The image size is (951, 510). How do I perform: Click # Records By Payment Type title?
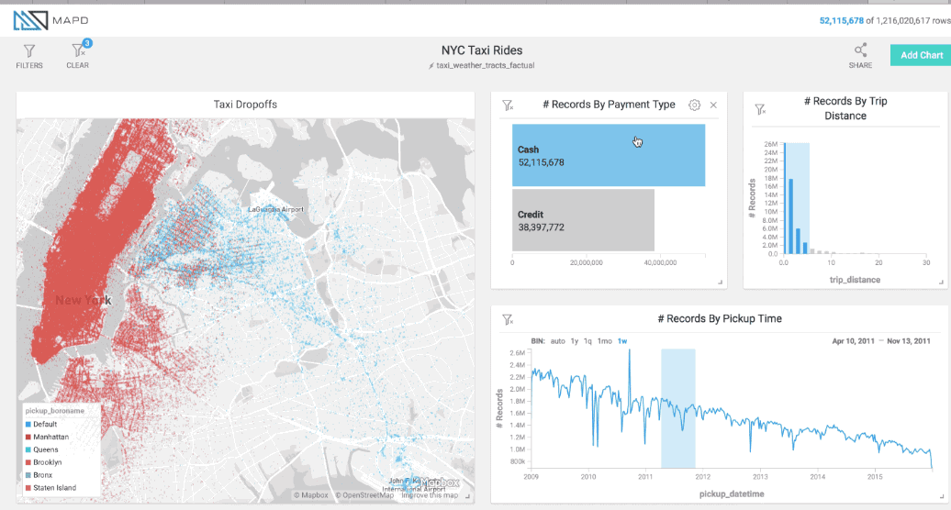coord(609,105)
